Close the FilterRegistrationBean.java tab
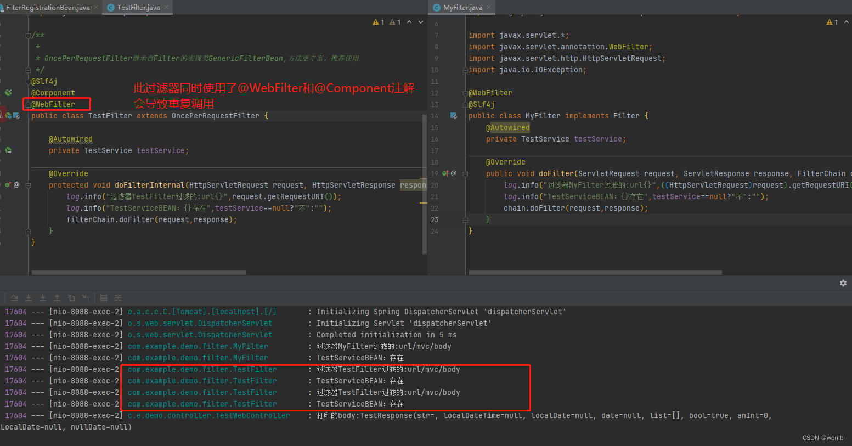 tap(96, 7)
